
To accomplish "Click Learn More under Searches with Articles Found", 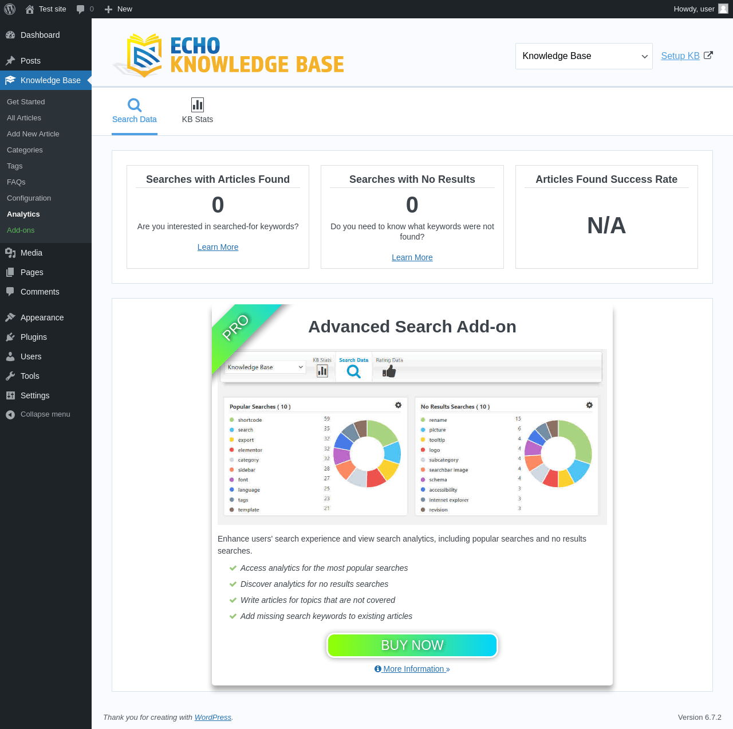I will (218, 247).
